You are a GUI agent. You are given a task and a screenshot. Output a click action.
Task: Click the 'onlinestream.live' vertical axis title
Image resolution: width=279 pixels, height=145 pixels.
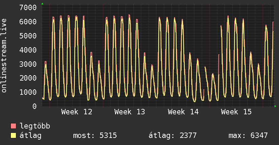click(4, 56)
